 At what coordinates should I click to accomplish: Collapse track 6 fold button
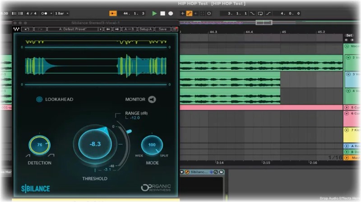[x=347, y=113]
